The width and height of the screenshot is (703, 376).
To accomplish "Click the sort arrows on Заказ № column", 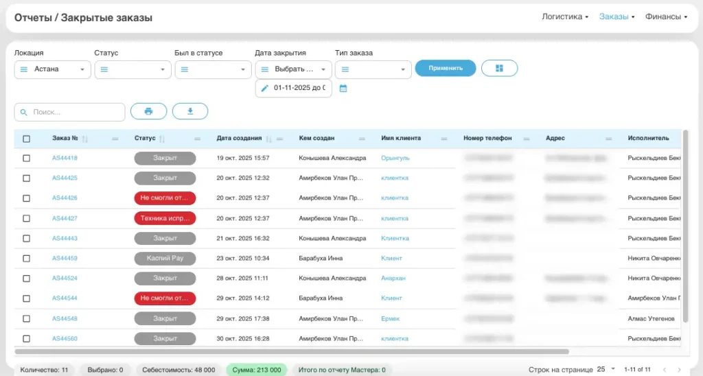I will click(85, 139).
